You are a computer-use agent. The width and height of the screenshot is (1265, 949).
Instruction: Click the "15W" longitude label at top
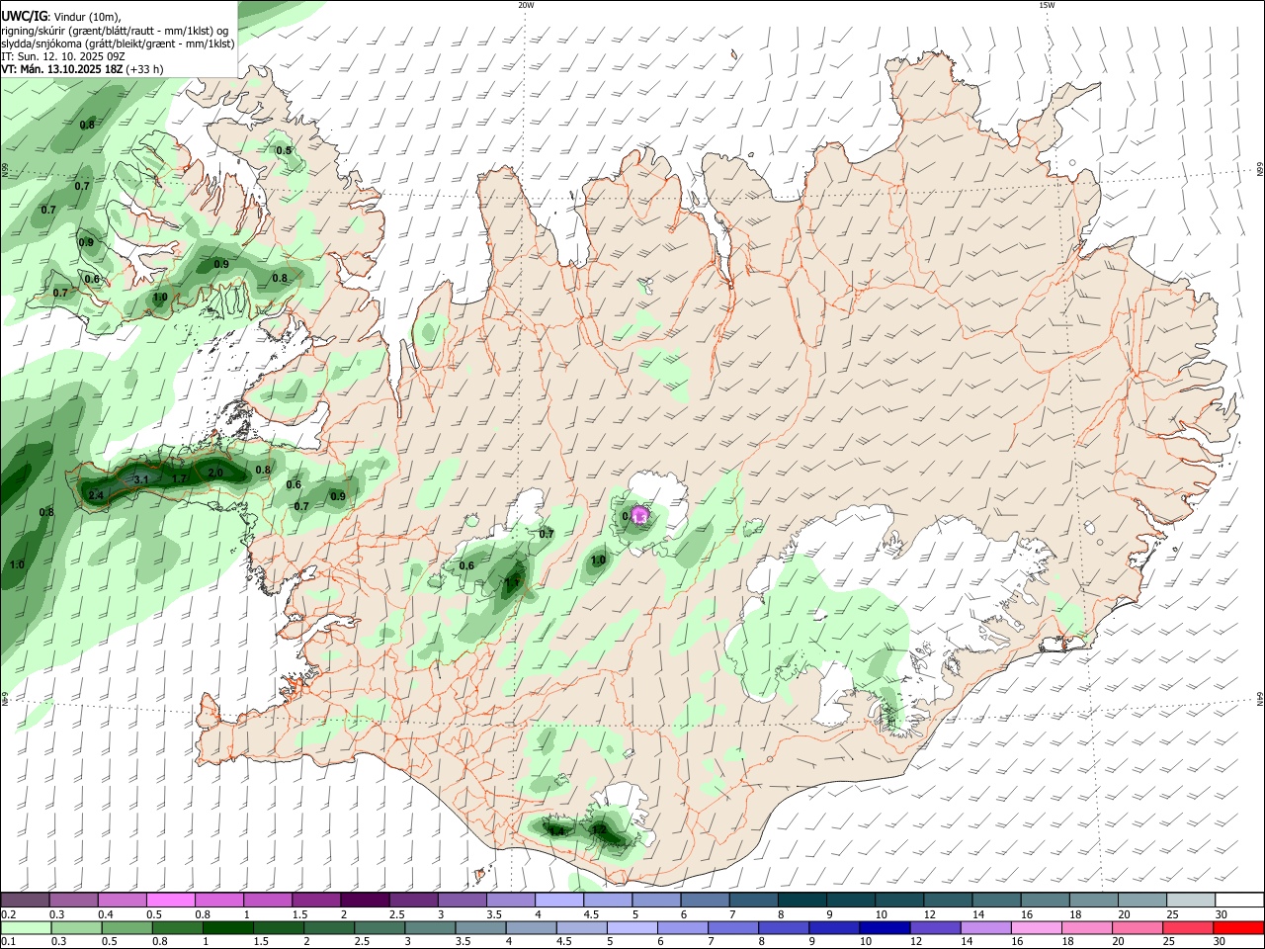1047,5
